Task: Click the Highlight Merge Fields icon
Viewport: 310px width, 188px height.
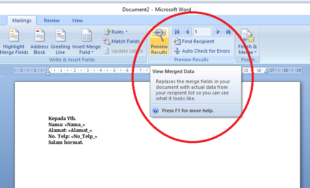Action: (x=14, y=35)
